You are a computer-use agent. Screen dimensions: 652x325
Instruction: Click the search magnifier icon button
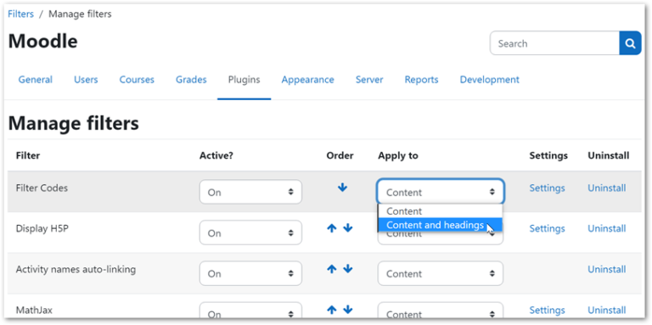click(631, 43)
